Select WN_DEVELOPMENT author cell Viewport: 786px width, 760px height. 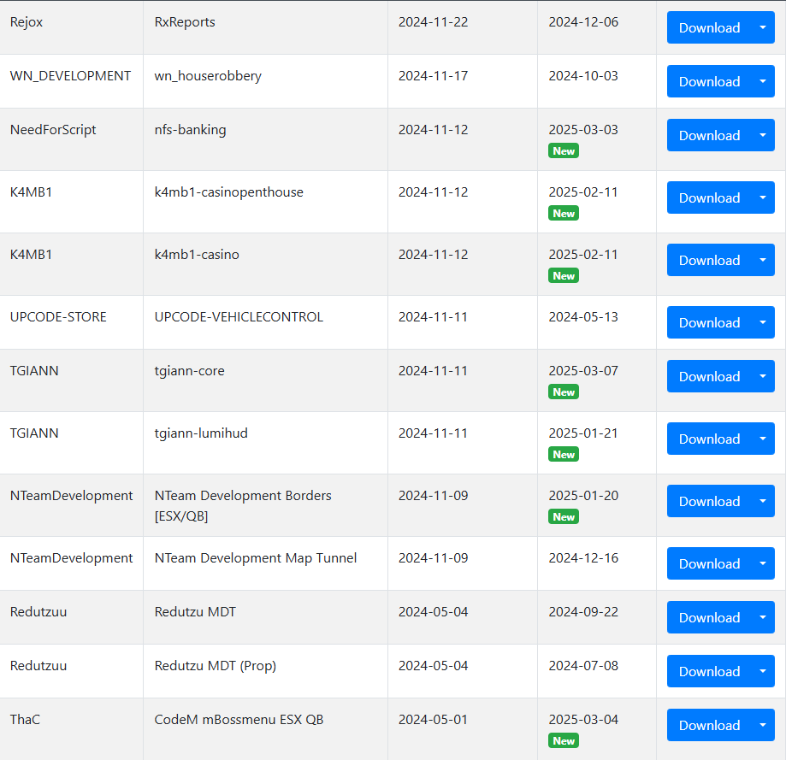[x=71, y=81]
